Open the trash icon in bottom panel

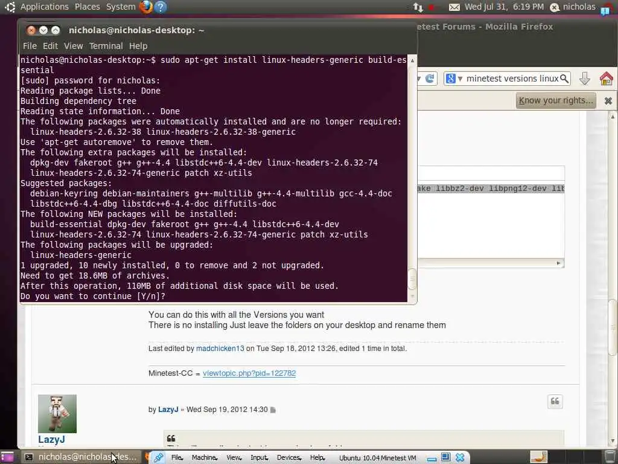click(x=610, y=457)
